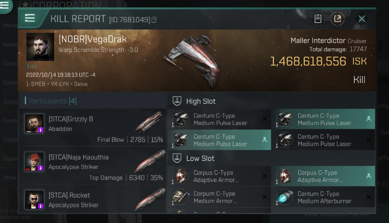Copy the kill report ID
This screenshot has height=223, width=389.
[154, 20]
